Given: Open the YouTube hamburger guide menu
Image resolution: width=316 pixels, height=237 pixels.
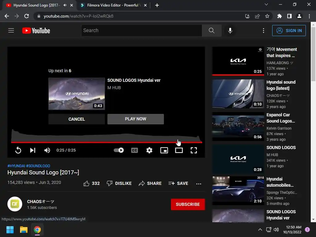Looking at the screenshot, I should [x=11, y=31].
